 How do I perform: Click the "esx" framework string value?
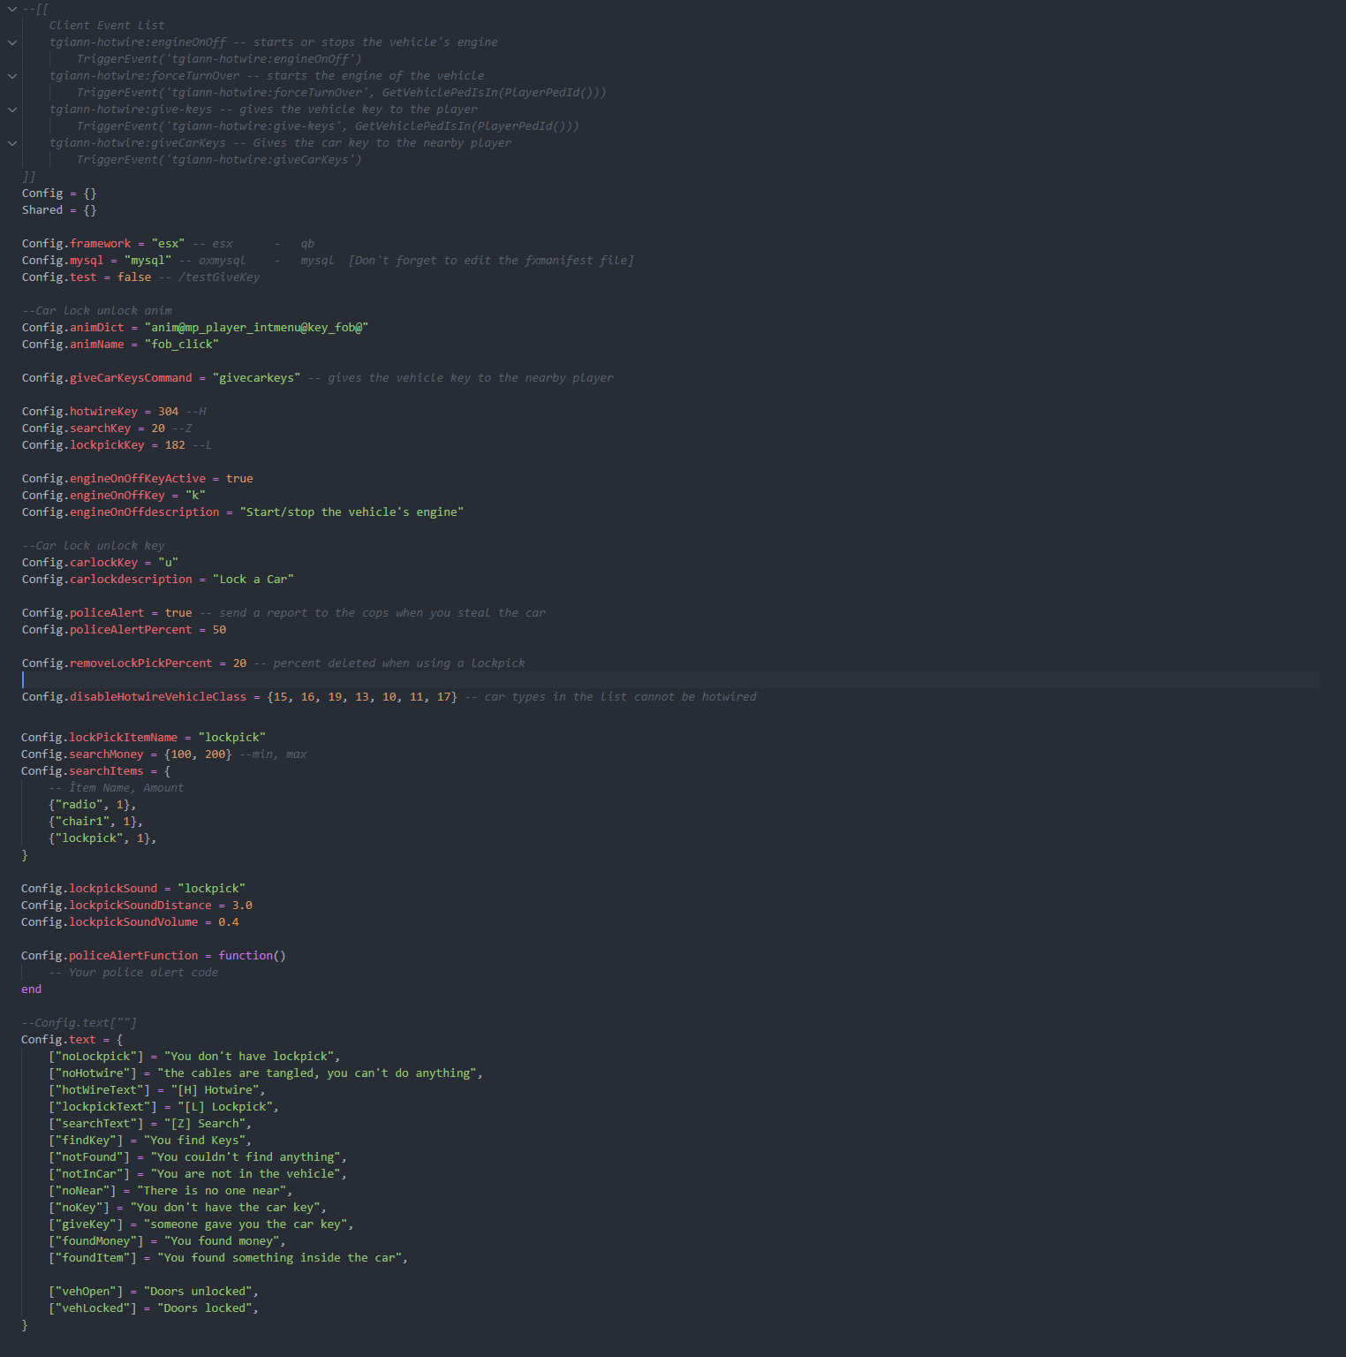168,244
